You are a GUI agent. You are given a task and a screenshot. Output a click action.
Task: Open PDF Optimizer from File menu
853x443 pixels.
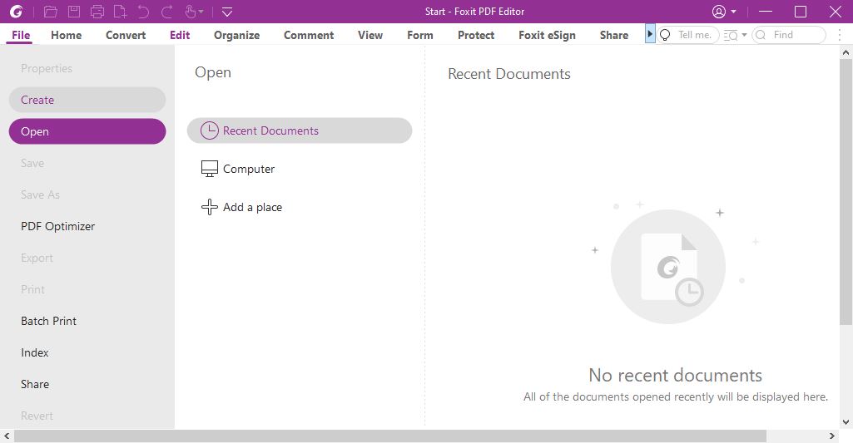(x=57, y=226)
